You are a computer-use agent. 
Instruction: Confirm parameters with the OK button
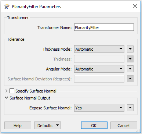[x=94, y=126]
